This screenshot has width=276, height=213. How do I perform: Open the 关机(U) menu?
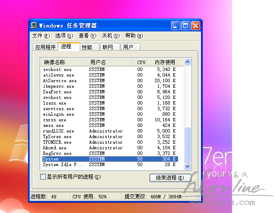(110, 36)
